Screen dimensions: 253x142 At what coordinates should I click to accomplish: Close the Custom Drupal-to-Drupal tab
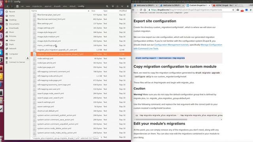(x=209, y=5)
